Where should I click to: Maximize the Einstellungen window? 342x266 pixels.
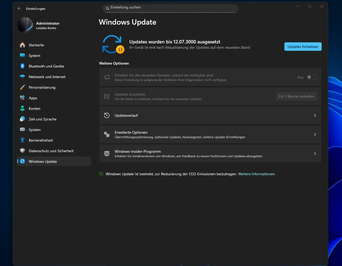tap(310, 6)
